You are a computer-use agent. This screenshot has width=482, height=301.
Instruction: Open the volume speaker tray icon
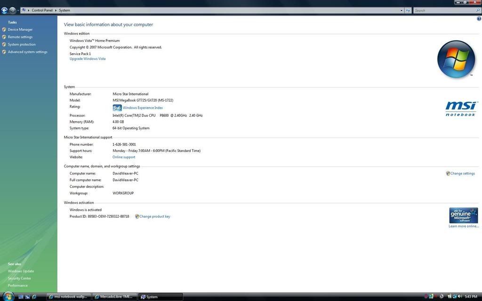click(x=460, y=296)
